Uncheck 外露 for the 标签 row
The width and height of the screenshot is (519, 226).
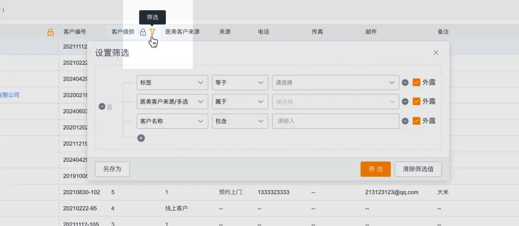tap(417, 83)
